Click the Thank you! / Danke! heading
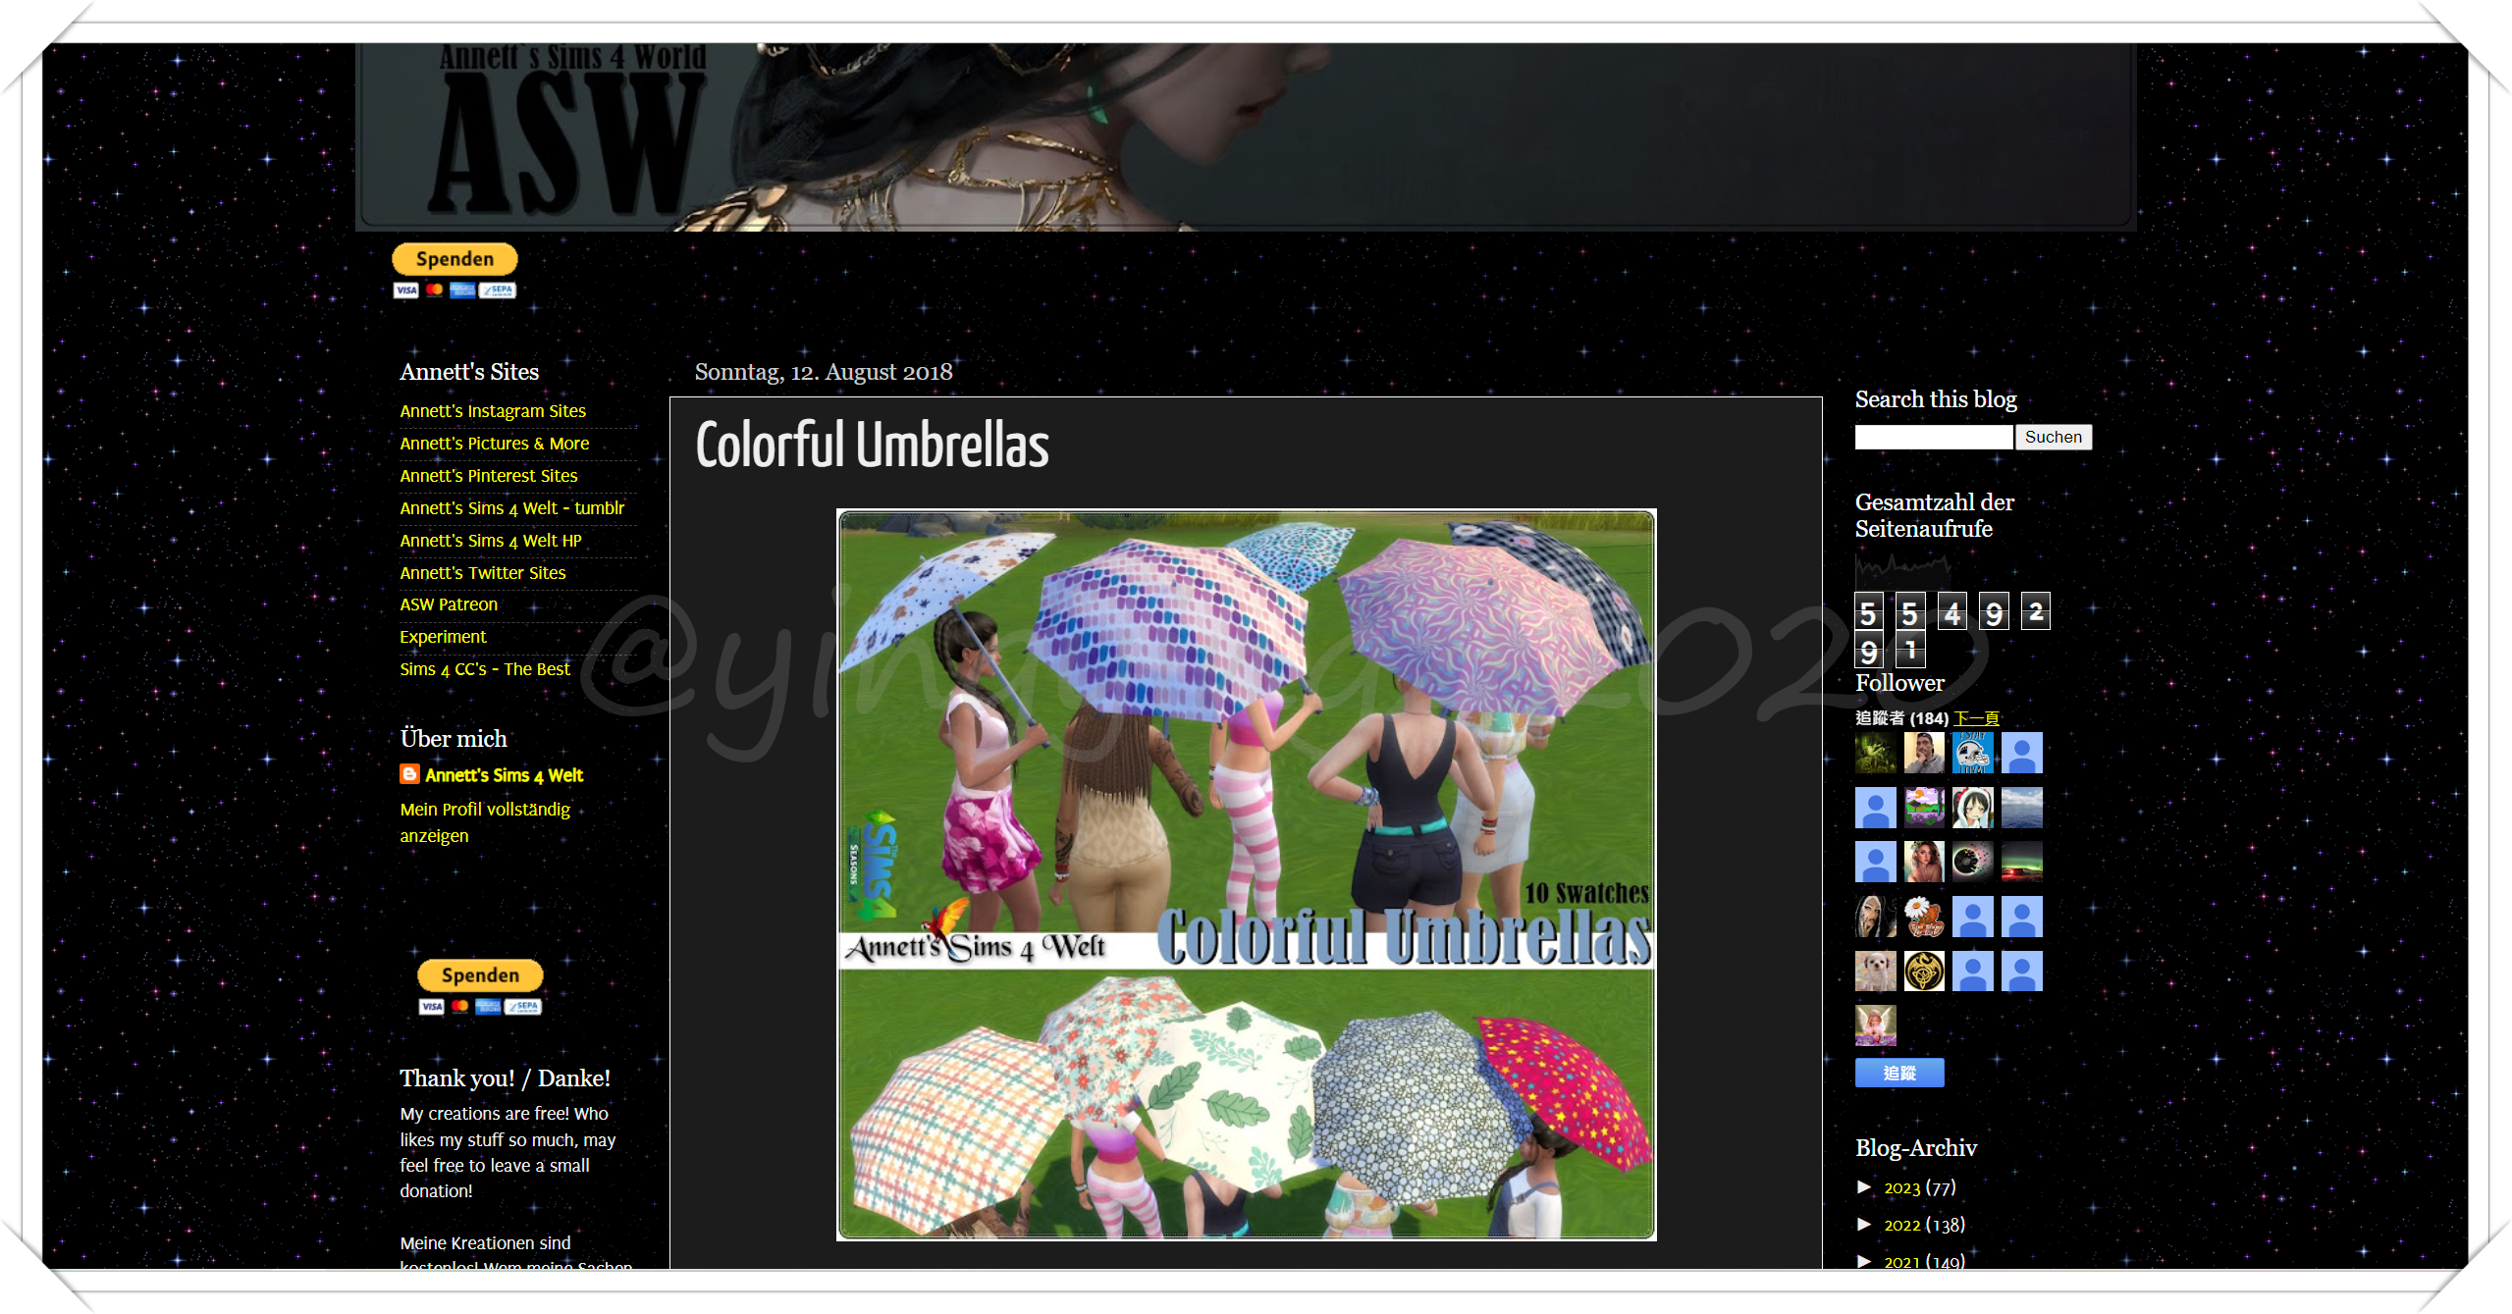This screenshot has width=2512, height=1314. [x=505, y=1078]
